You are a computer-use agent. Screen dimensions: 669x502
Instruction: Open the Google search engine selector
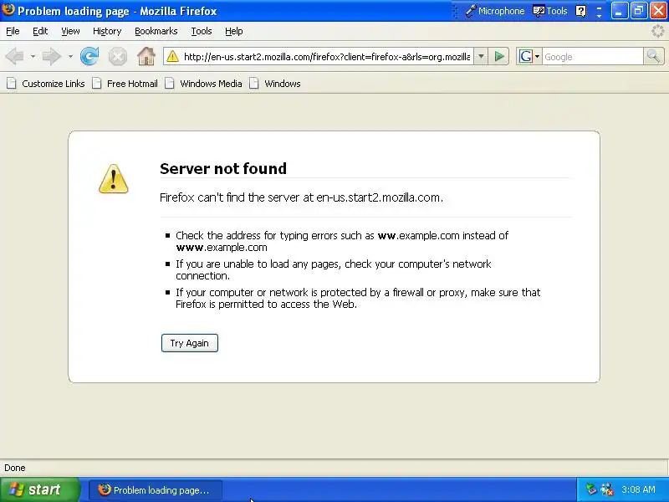tap(529, 56)
